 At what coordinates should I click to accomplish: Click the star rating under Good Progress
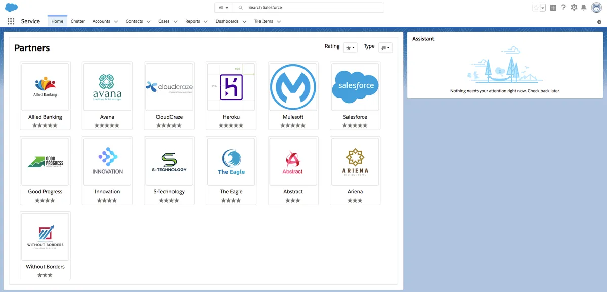45,201
